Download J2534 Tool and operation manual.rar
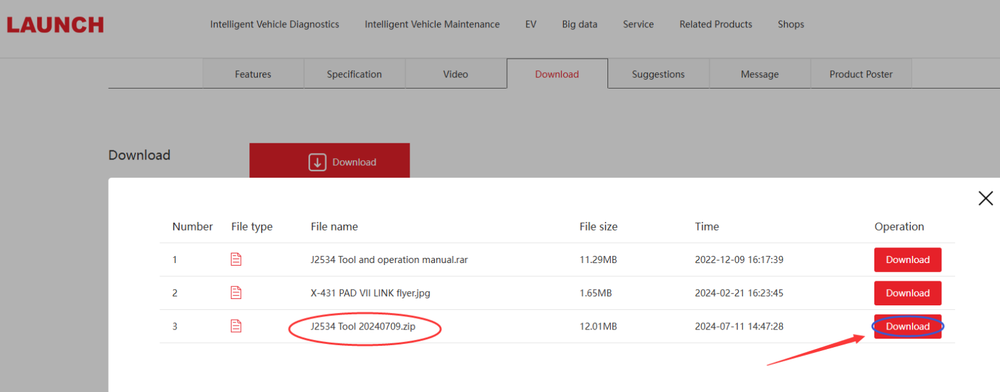 click(907, 260)
